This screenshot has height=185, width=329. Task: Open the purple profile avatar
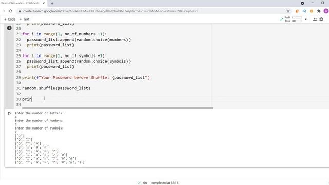coord(326,11)
